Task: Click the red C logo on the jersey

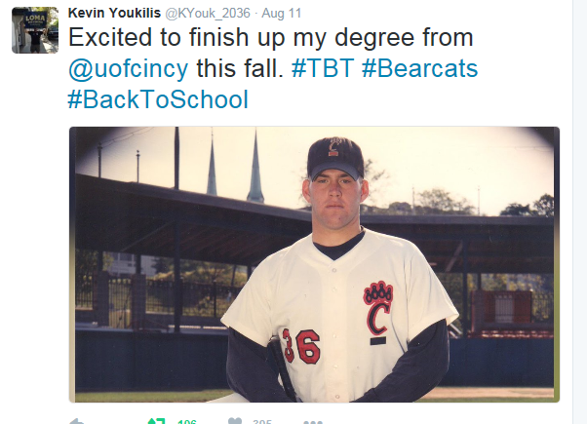Action: [378, 309]
